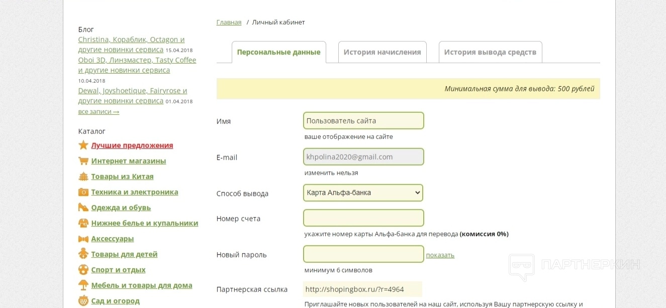Open все записи blog link

coord(99,111)
